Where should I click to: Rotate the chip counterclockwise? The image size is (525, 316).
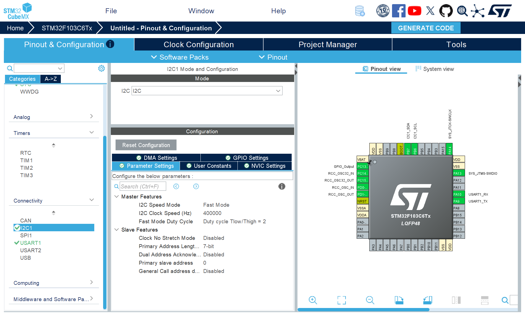click(x=428, y=300)
